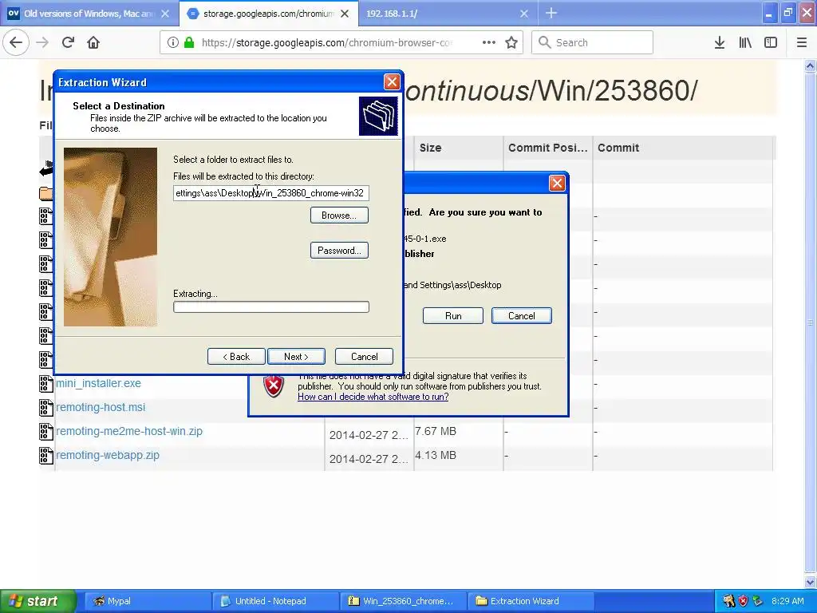Click the extracting progress bar

coord(271,307)
